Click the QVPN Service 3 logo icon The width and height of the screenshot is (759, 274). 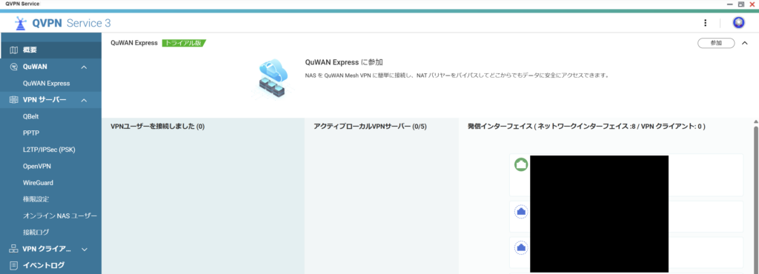20,23
